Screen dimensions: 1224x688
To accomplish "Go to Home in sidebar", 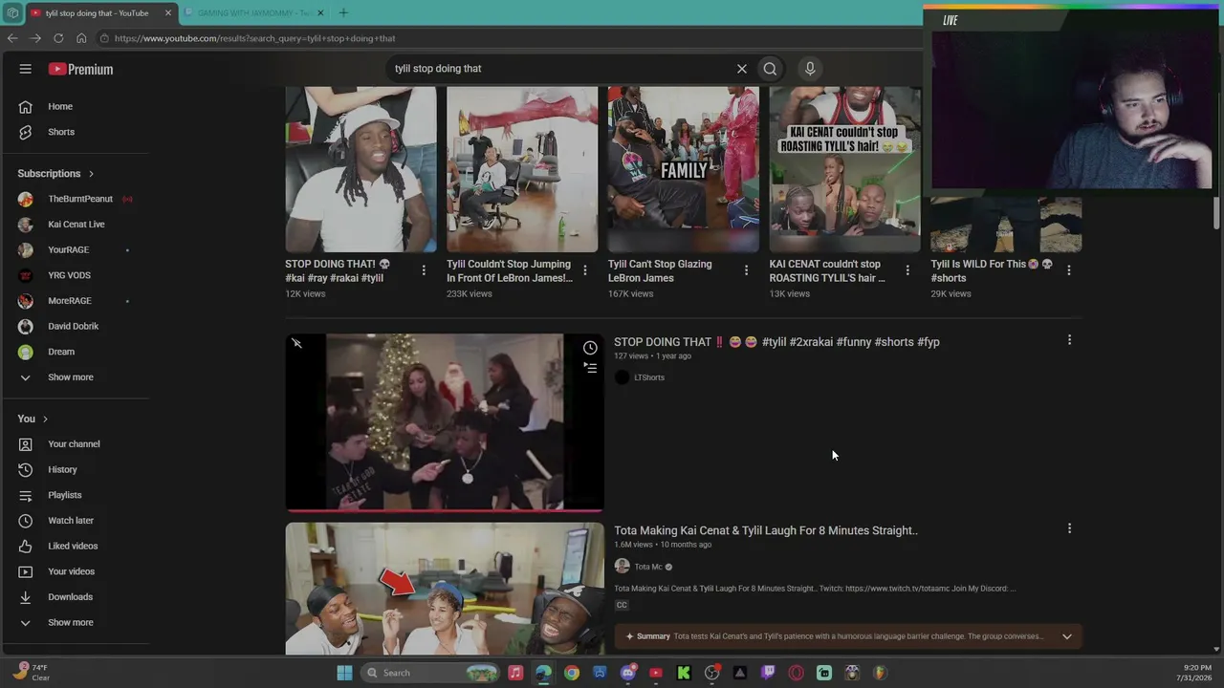I will (60, 107).
